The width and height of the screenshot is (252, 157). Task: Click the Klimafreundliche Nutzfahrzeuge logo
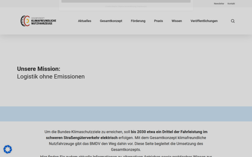[38, 21]
